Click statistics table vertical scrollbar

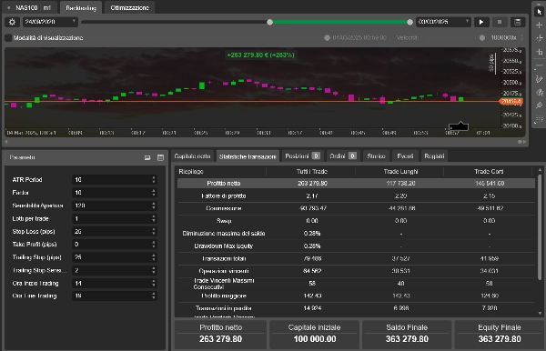(x=540, y=226)
